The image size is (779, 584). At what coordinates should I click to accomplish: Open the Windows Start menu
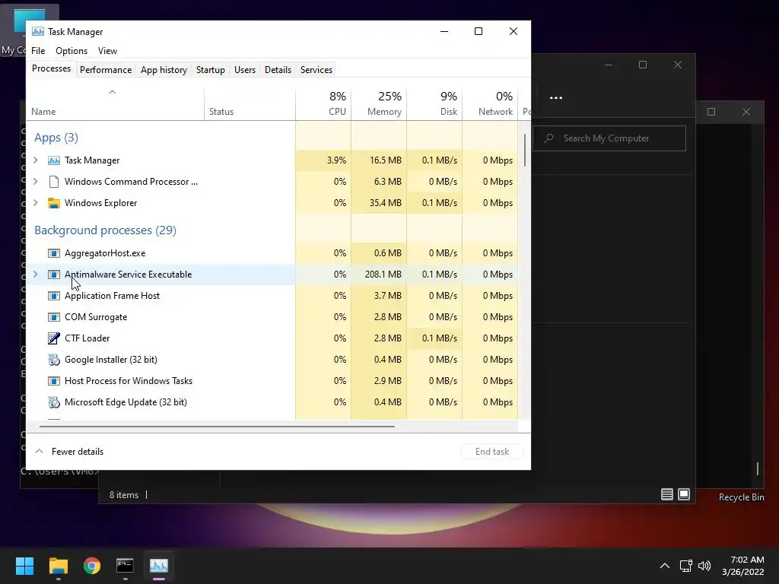(x=24, y=566)
